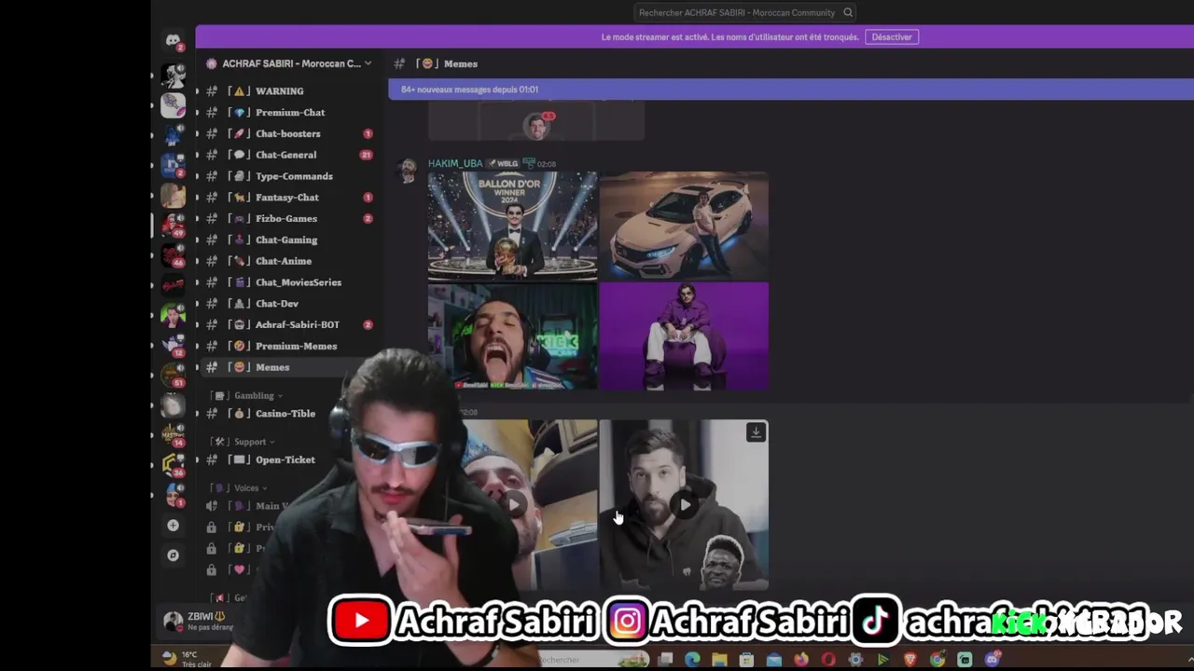
Task: Open Firefox from the taskbar
Action: pyautogui.click(x=801, y=660)
